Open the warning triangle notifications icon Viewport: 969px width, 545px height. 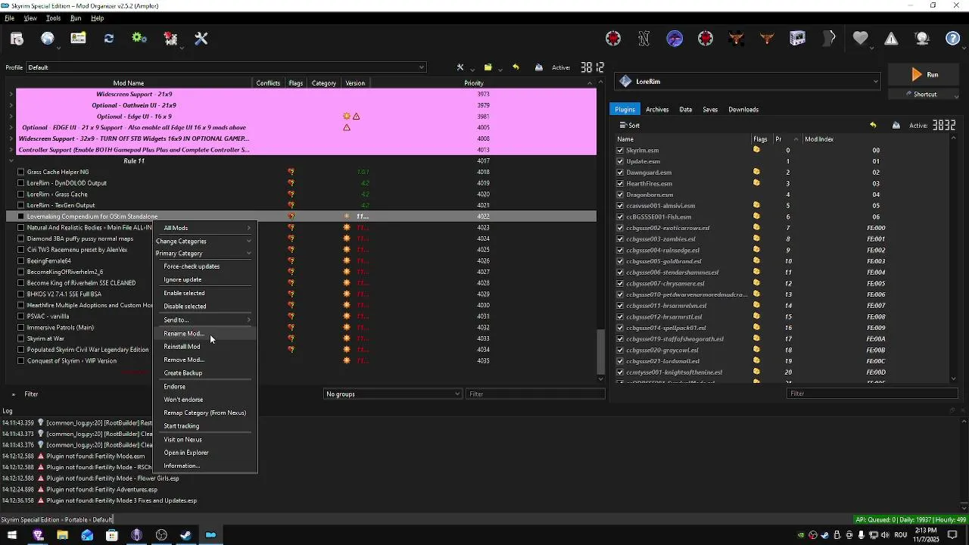click(x=891, y=39)
